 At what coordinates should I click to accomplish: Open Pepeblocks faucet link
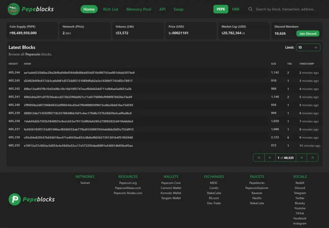pos(257,183)
